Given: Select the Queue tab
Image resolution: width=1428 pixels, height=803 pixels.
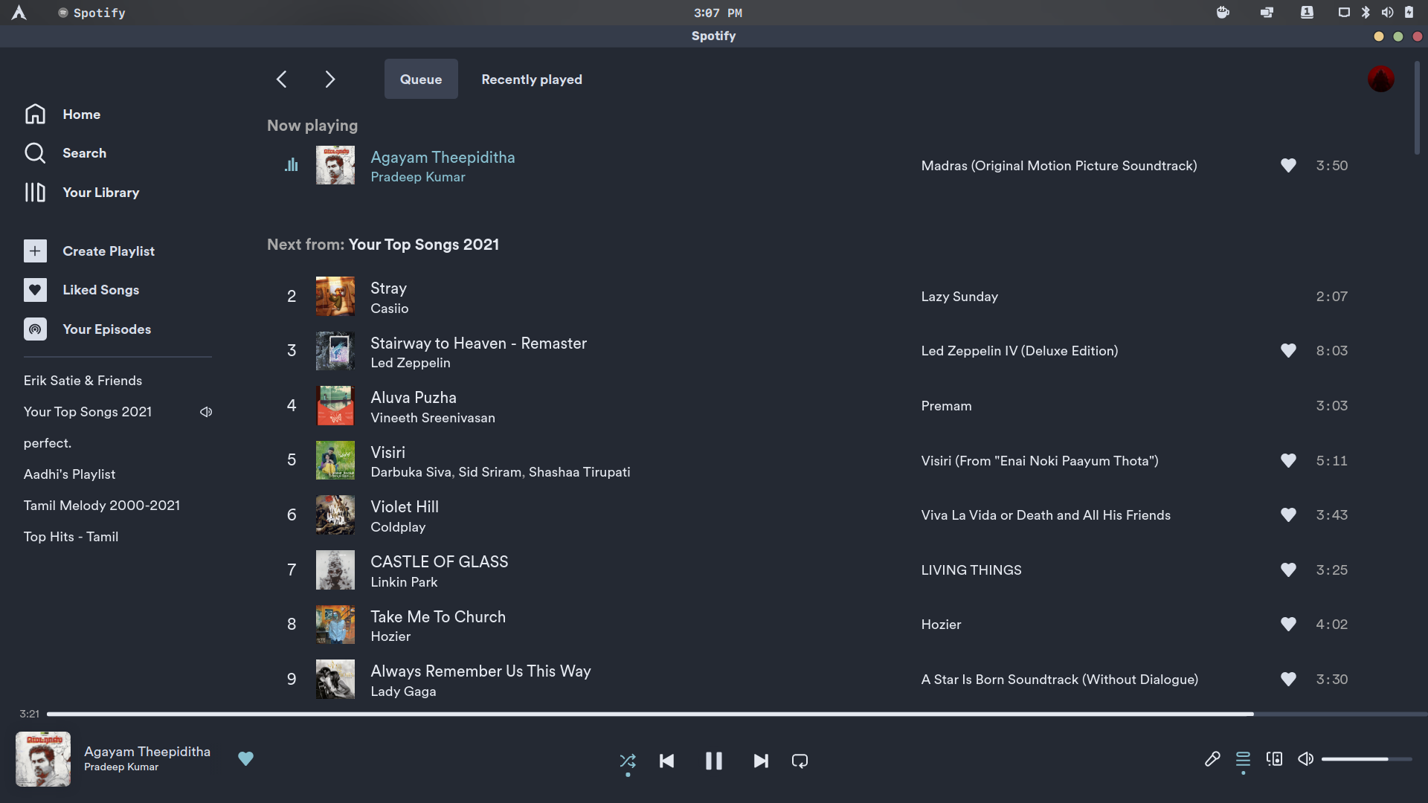Looking at the screenshot, I should coord(421,78).
